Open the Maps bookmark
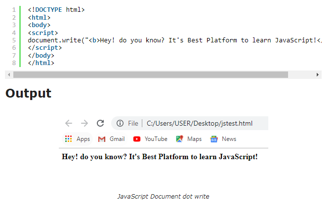Viewport: 335px width, 206px height. (189, 139)
